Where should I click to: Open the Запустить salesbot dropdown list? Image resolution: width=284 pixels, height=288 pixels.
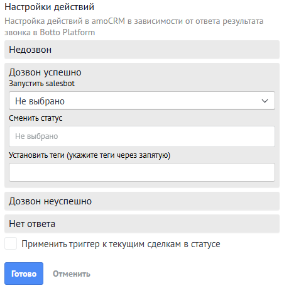click(x=142, y=101)
